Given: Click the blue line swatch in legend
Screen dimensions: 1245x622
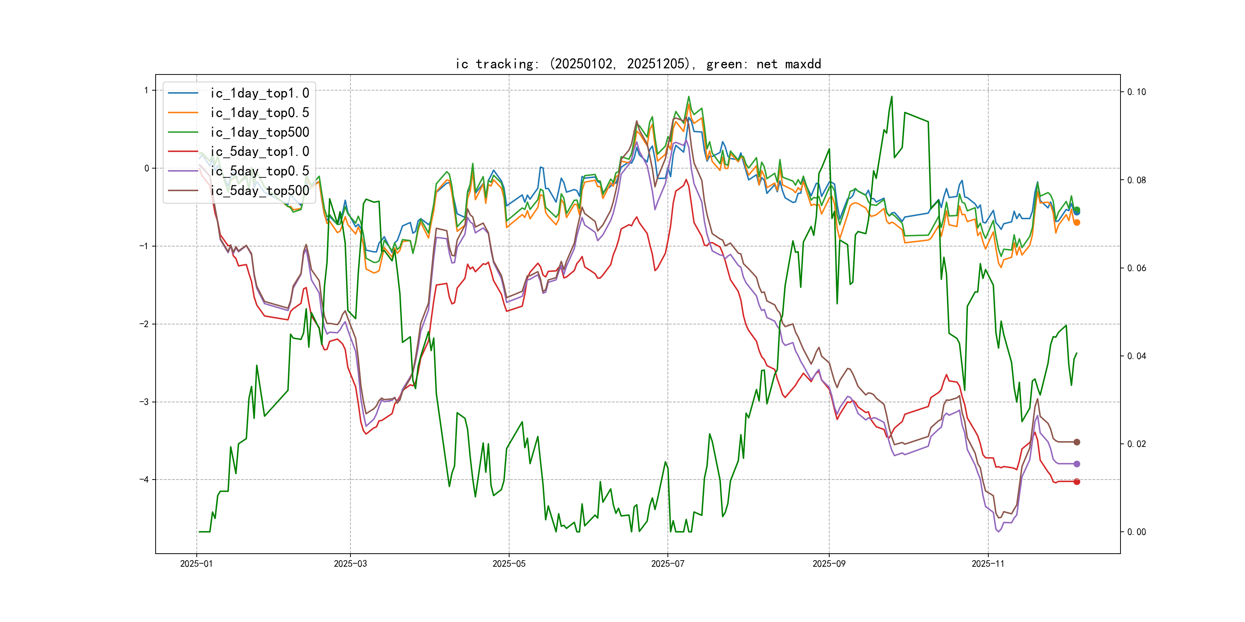Looking at the screenshot, I should (x=183, y=93).
